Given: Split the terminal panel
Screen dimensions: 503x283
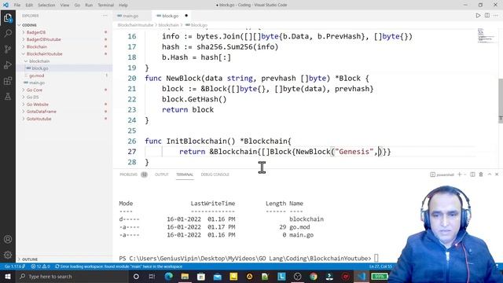Looking at the screenshot, I should (472, 175).
